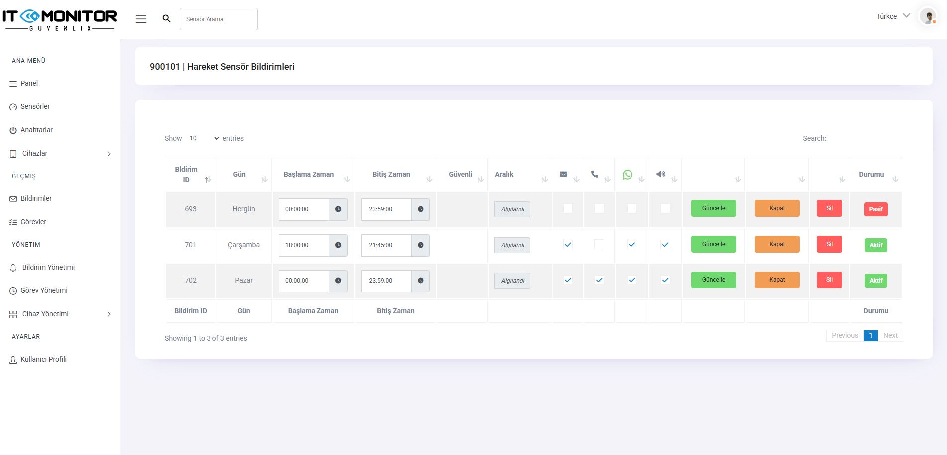Click the WhatsApp column header icon

tap(627, 175)
